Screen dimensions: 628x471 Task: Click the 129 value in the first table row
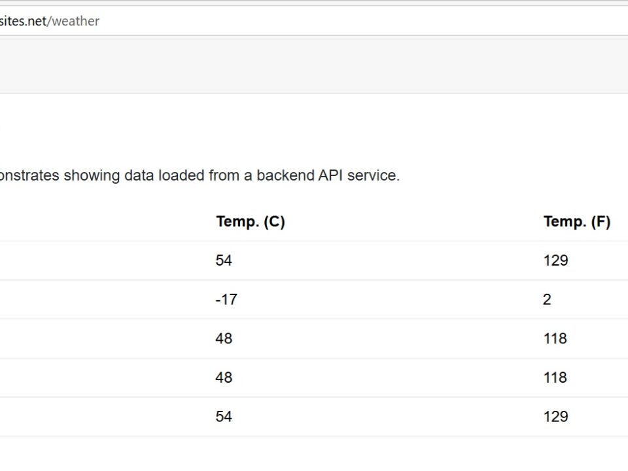coord(555,260)
